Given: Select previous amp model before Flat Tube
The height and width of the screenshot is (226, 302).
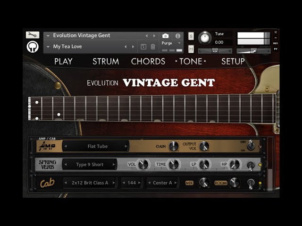Looking at the screenshot, I should (66, 146).
